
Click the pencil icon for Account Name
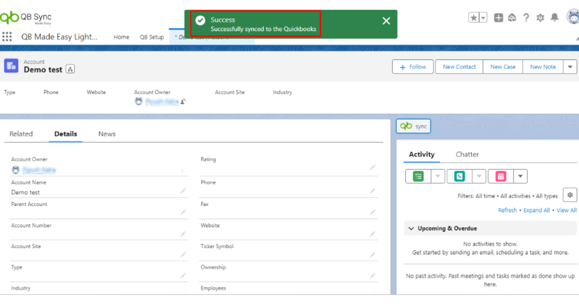click(183, 191)
